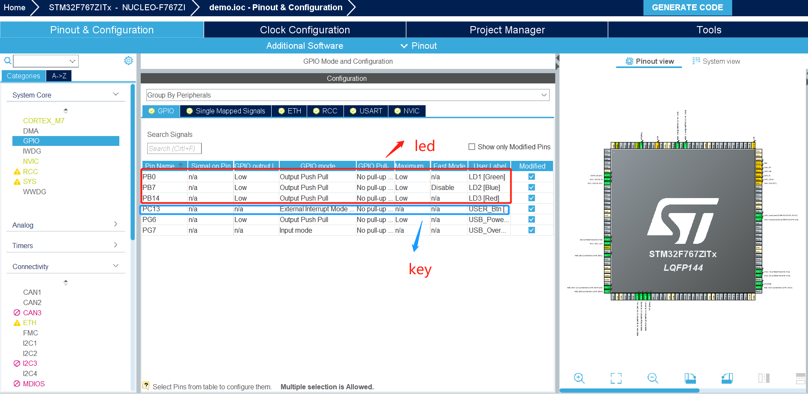Viewport: 808px width, 394px height.
Task: Toggle Modified checkbox for PG7
Action: click(x=532, y=230)
